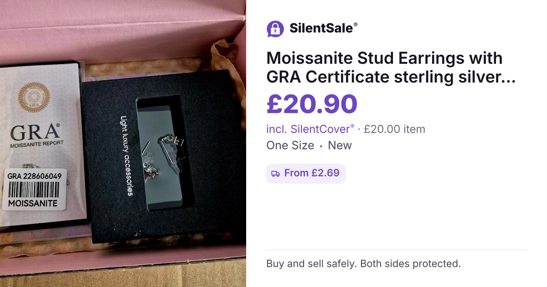Viewport: 547px width, 287px height.
Task: Click the delivery truck icon
Action: pyautogui.click(x=275, y=174)
